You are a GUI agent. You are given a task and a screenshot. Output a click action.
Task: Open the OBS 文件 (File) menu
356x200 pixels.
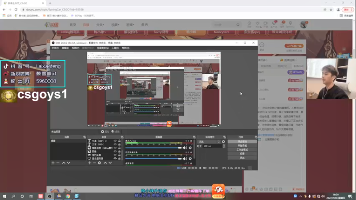[55, 48]
